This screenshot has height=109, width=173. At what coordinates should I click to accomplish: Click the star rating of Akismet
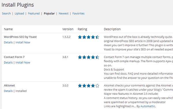89,86
